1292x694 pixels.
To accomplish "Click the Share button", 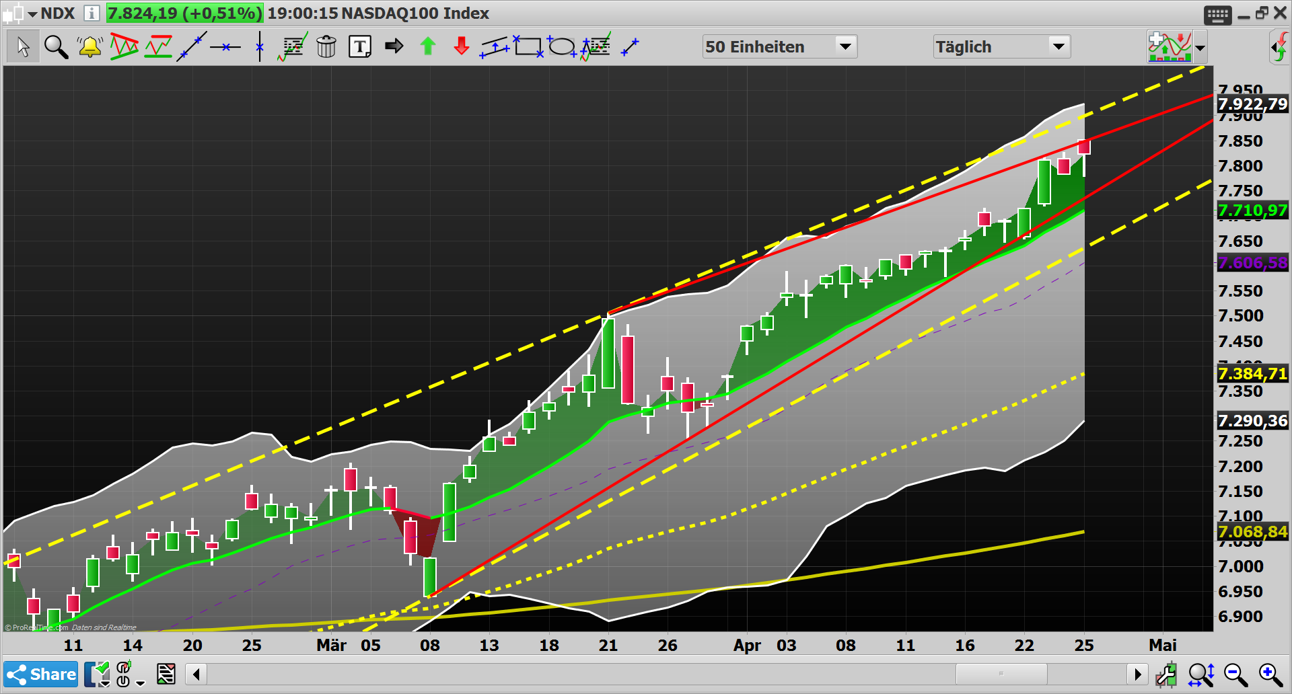I will coord(41,674).
